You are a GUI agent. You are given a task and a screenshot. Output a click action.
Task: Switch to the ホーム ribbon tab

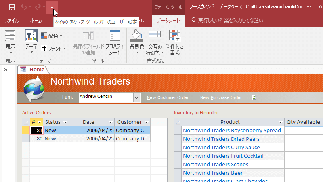tap(36, 21)
